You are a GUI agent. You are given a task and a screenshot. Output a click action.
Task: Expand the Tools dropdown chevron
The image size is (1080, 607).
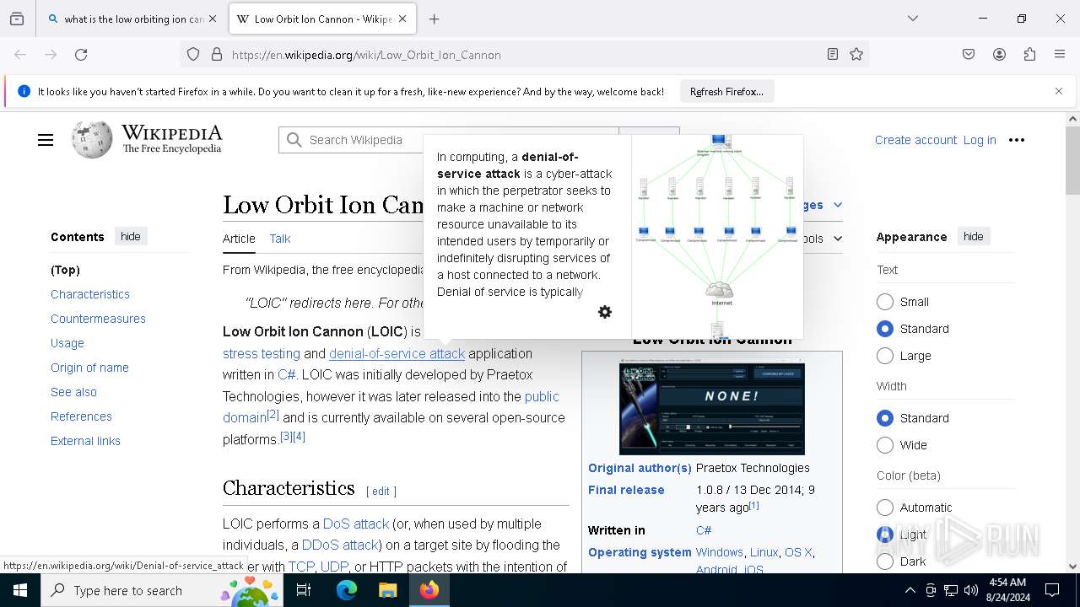838,239
